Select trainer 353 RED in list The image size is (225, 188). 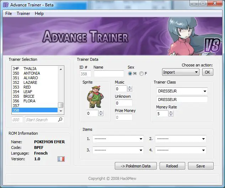pyautogui.click(x=35, y=87)
